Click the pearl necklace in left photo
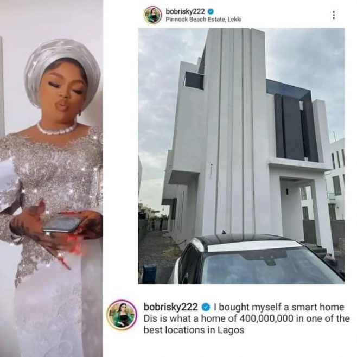Image resolution: width=357 pixels, height=357 pixels. 57,130
